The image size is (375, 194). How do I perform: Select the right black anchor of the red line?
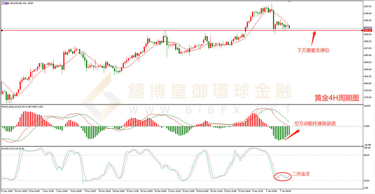[363, 30]
